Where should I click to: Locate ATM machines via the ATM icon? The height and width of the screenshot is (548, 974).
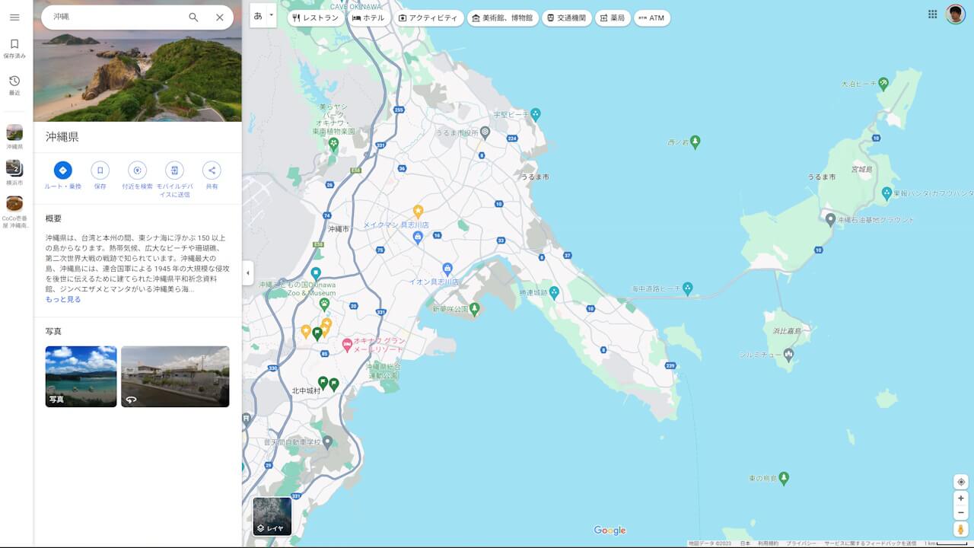654,18
